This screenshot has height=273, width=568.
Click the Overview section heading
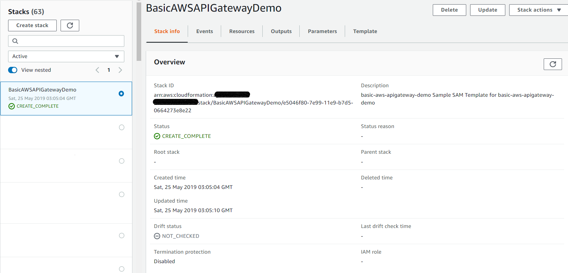[x=169, y=62]
